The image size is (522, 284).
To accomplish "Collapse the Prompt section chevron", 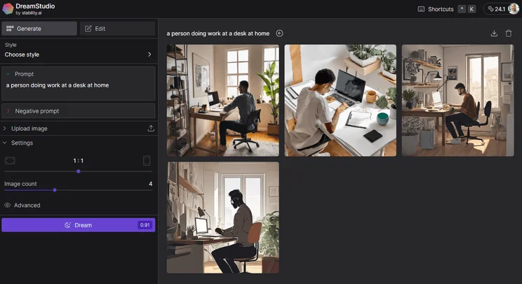I will click(x=8, y=74).
